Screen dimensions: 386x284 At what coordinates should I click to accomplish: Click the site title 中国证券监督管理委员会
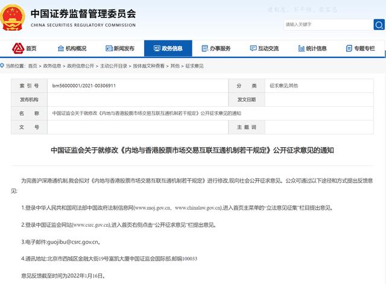coord(83,14)
